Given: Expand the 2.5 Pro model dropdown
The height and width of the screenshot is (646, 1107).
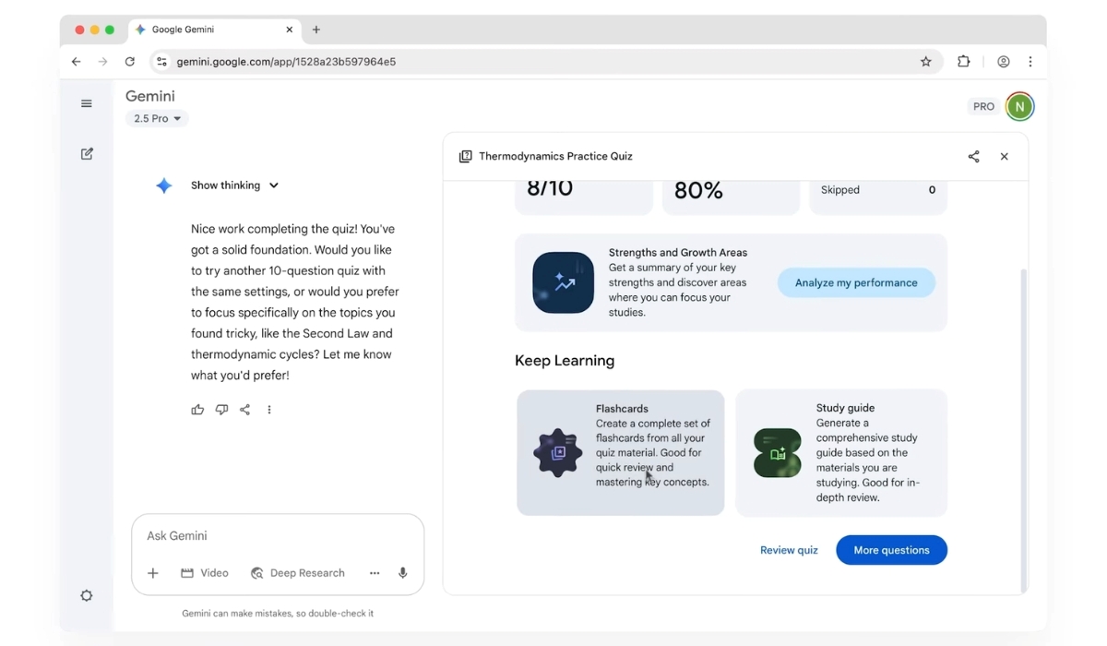Looking at the screenshot, I should (x=157, y=119).
